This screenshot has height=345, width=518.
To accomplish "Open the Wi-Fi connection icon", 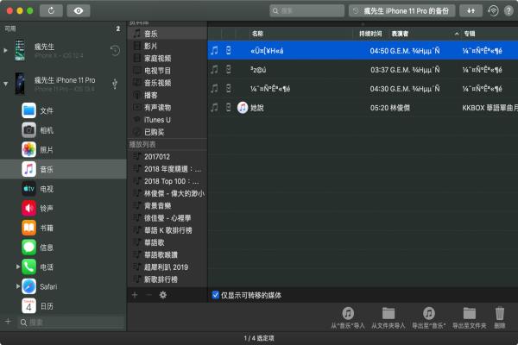I will pos(493,11).
